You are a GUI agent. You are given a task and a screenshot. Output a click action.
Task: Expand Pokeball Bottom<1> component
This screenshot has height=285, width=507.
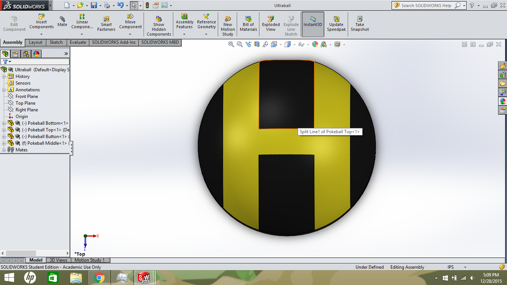[4, 123]
